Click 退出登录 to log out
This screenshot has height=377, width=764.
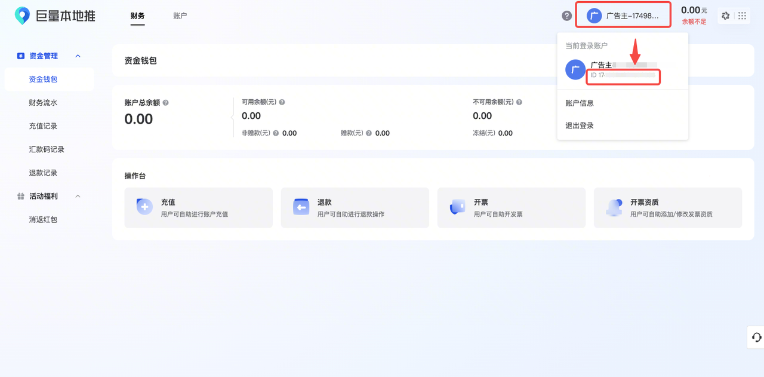click(580, 126)
